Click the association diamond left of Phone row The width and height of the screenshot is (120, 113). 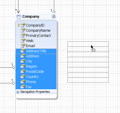click(x=13, y=83)
